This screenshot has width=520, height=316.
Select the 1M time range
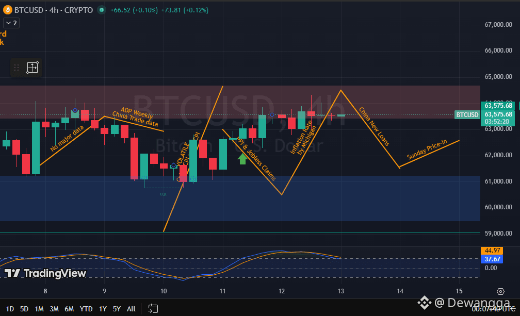click(39, 309)
